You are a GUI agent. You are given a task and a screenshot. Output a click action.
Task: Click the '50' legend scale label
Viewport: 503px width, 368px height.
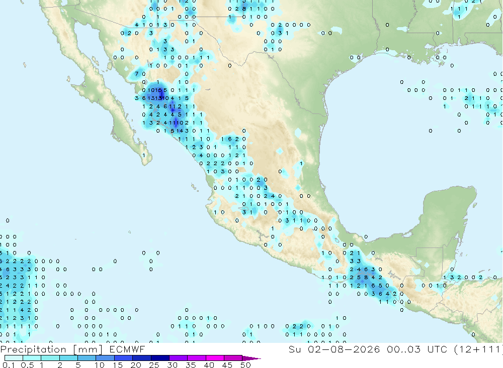coord(245,365)
